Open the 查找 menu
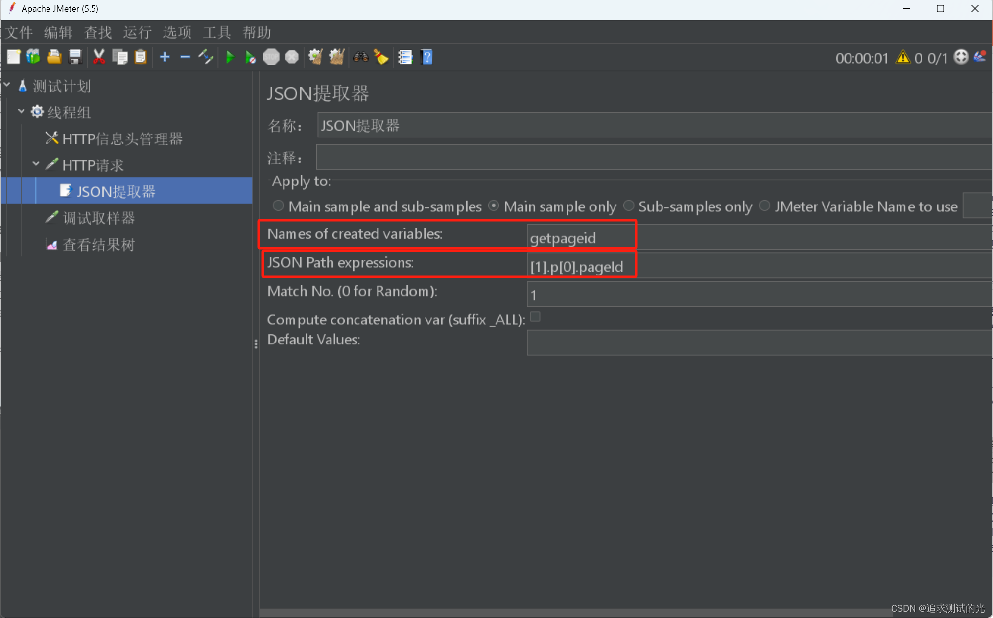 [98, 33]
